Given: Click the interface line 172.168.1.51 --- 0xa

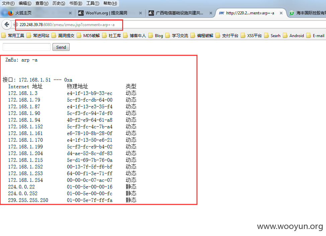Looking at the screenshot, I should (x=37, y=80).
